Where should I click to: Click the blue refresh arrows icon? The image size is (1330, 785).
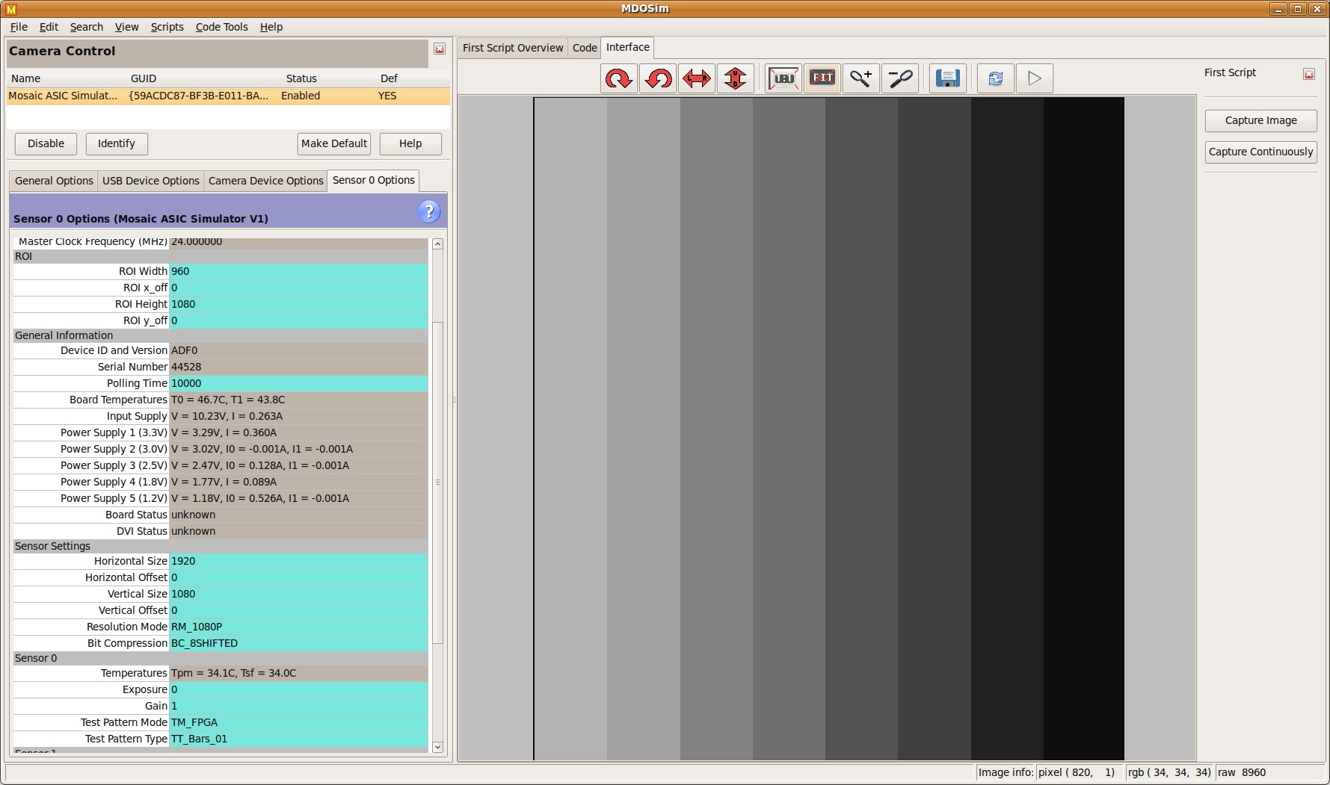[x=996, y=78]
